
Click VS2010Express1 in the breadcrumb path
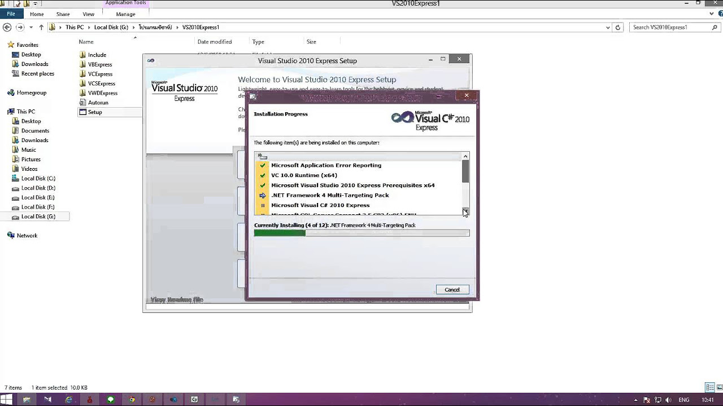[x=201, y=27]
